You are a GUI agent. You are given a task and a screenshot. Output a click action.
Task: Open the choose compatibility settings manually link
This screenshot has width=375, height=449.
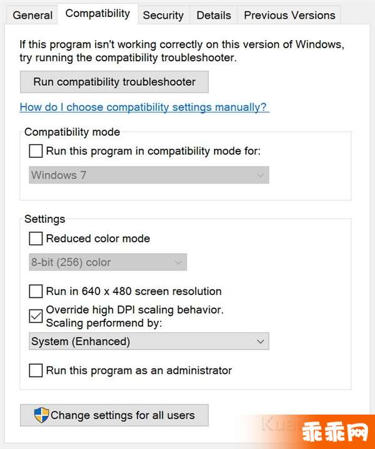pyautogui.click(x=144, y=107)
